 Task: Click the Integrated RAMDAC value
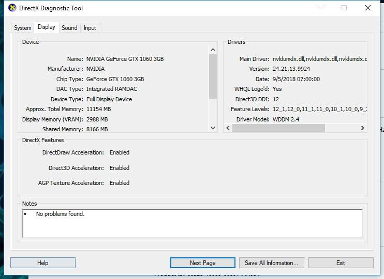112,89
